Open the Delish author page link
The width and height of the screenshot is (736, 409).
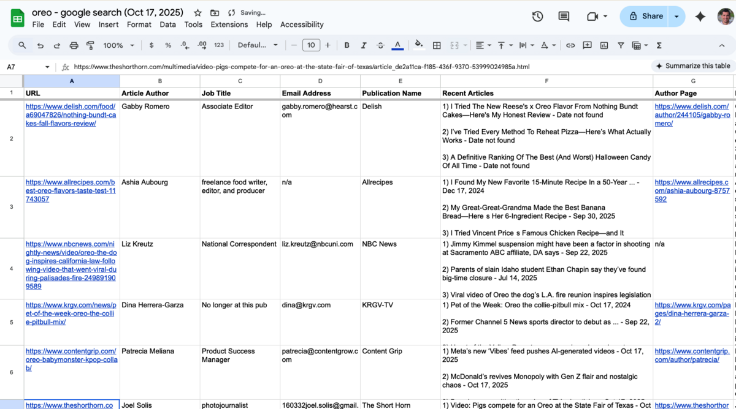coord(692,115)
